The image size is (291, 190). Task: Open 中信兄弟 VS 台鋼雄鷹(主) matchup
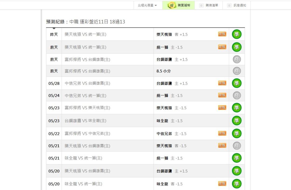87,83
